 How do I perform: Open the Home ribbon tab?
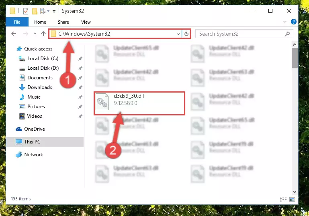coord(40,22)
